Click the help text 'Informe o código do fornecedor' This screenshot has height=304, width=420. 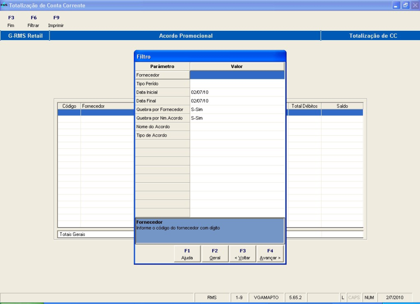coord(178,228)
